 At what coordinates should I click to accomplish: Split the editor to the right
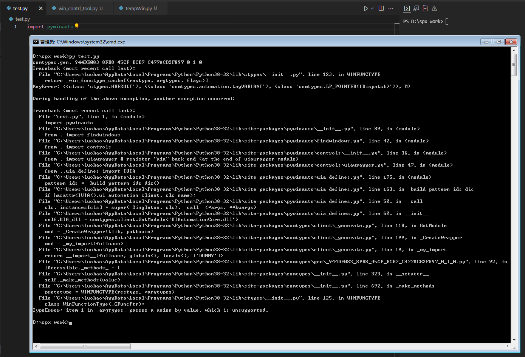(x=381, y=8)
